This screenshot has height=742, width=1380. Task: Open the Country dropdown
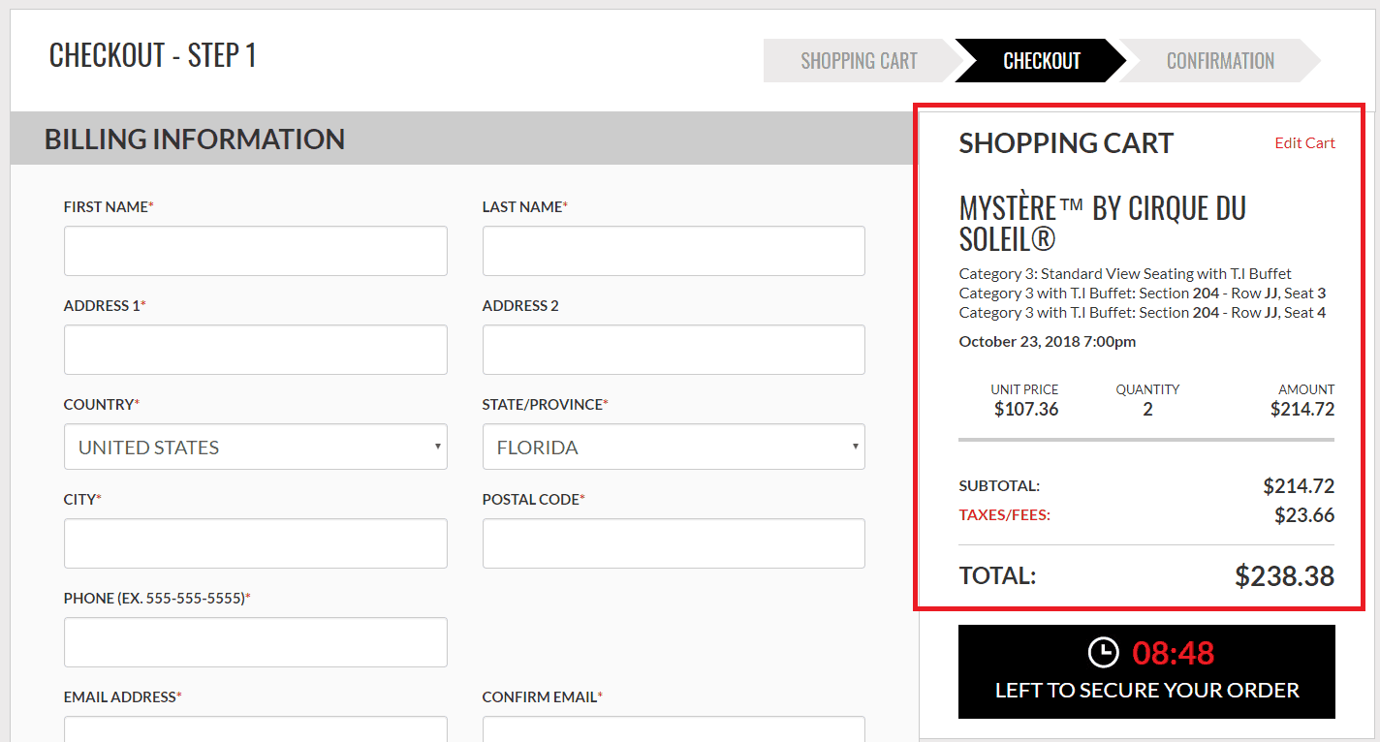point(255,447)
